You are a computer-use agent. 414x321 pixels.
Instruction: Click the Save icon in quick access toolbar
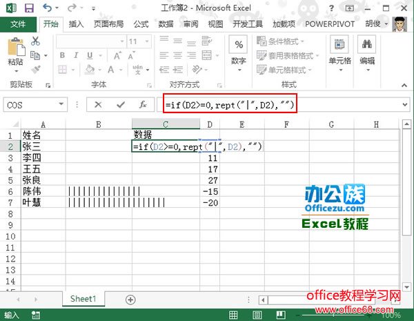(29, 8)
